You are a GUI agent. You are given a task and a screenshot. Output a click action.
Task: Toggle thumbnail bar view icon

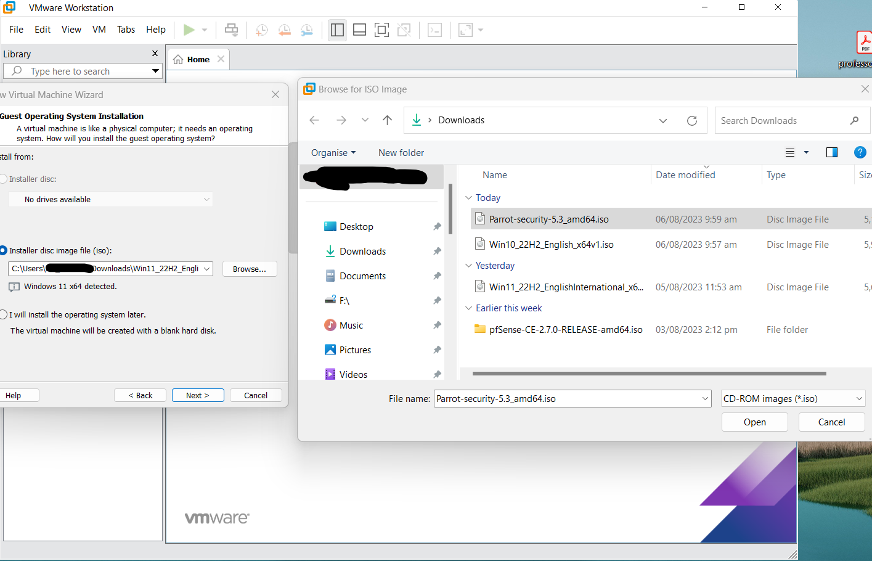359,30
